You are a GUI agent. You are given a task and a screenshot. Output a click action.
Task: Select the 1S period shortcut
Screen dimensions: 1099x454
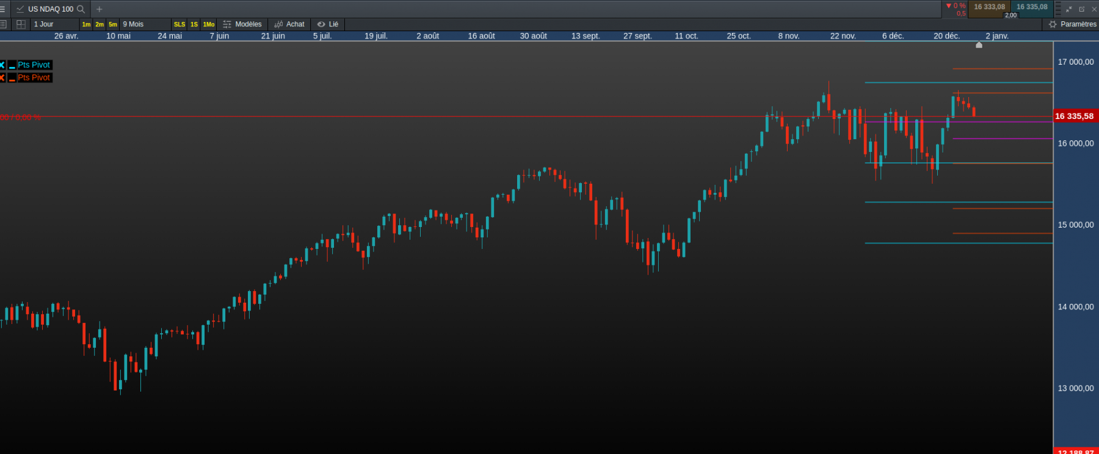pos(194,24)
